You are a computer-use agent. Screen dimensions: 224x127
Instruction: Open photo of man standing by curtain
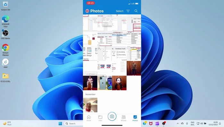pos(134,68)
